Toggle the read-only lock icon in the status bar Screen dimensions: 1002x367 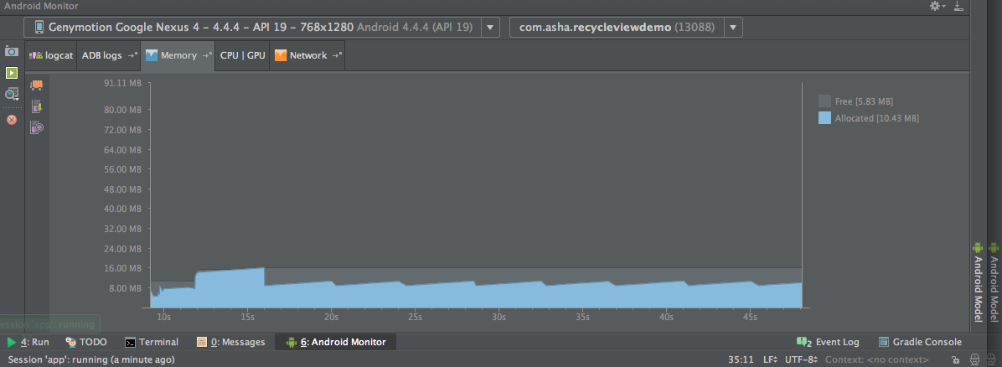click(955, 360)
